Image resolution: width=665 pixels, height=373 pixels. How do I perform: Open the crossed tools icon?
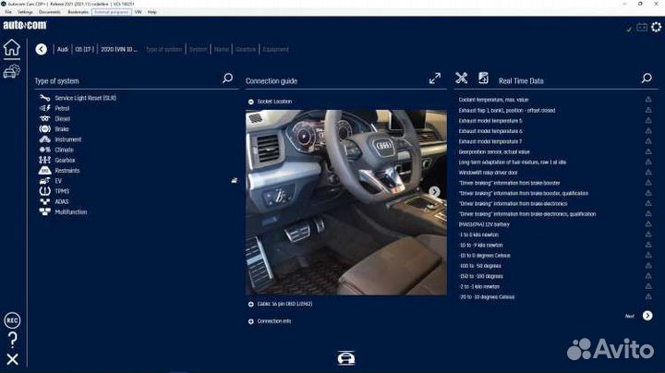[x=462, y=78]
